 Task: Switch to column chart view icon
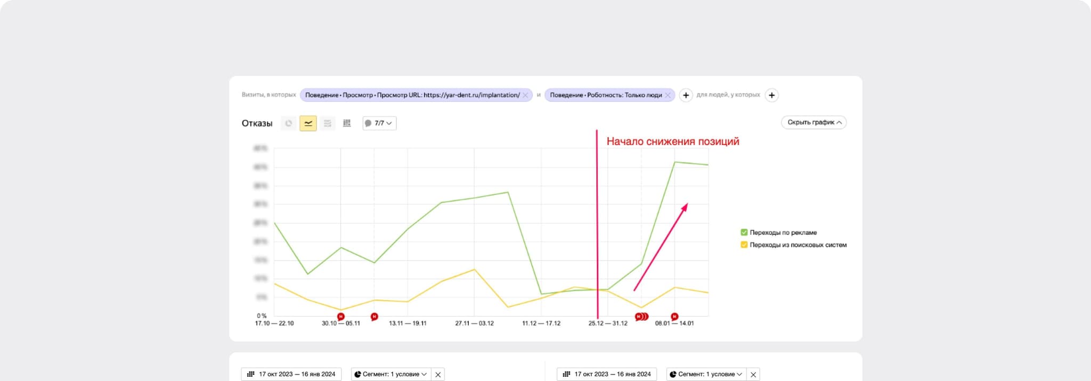(x=347, y=123)
